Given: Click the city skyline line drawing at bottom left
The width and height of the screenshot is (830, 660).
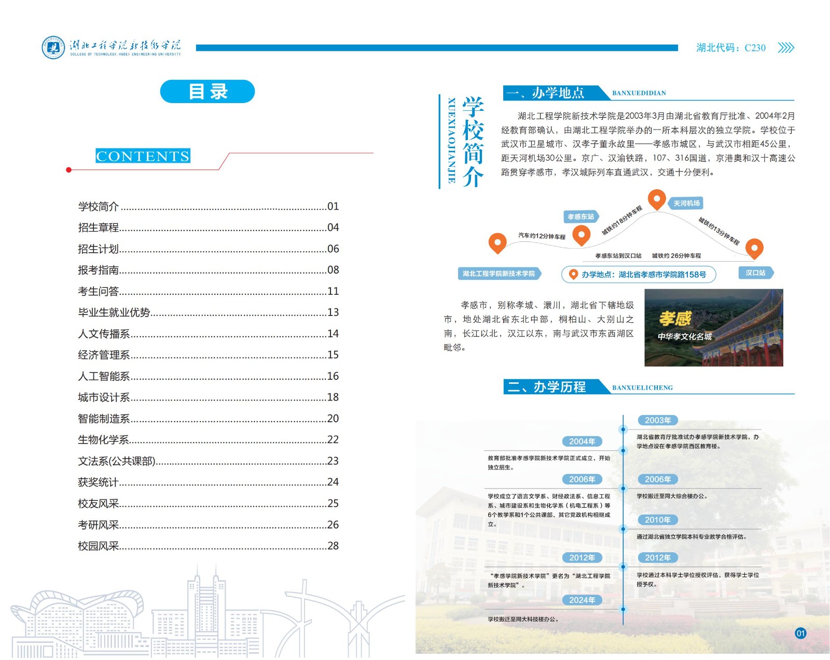Looking at the screenshot, I should coord(208,611).
